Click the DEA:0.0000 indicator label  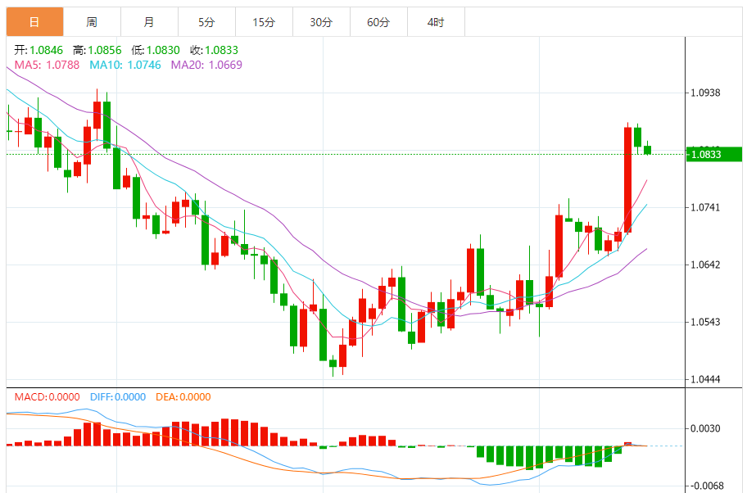pyautogui.click(x=183, y=397)
